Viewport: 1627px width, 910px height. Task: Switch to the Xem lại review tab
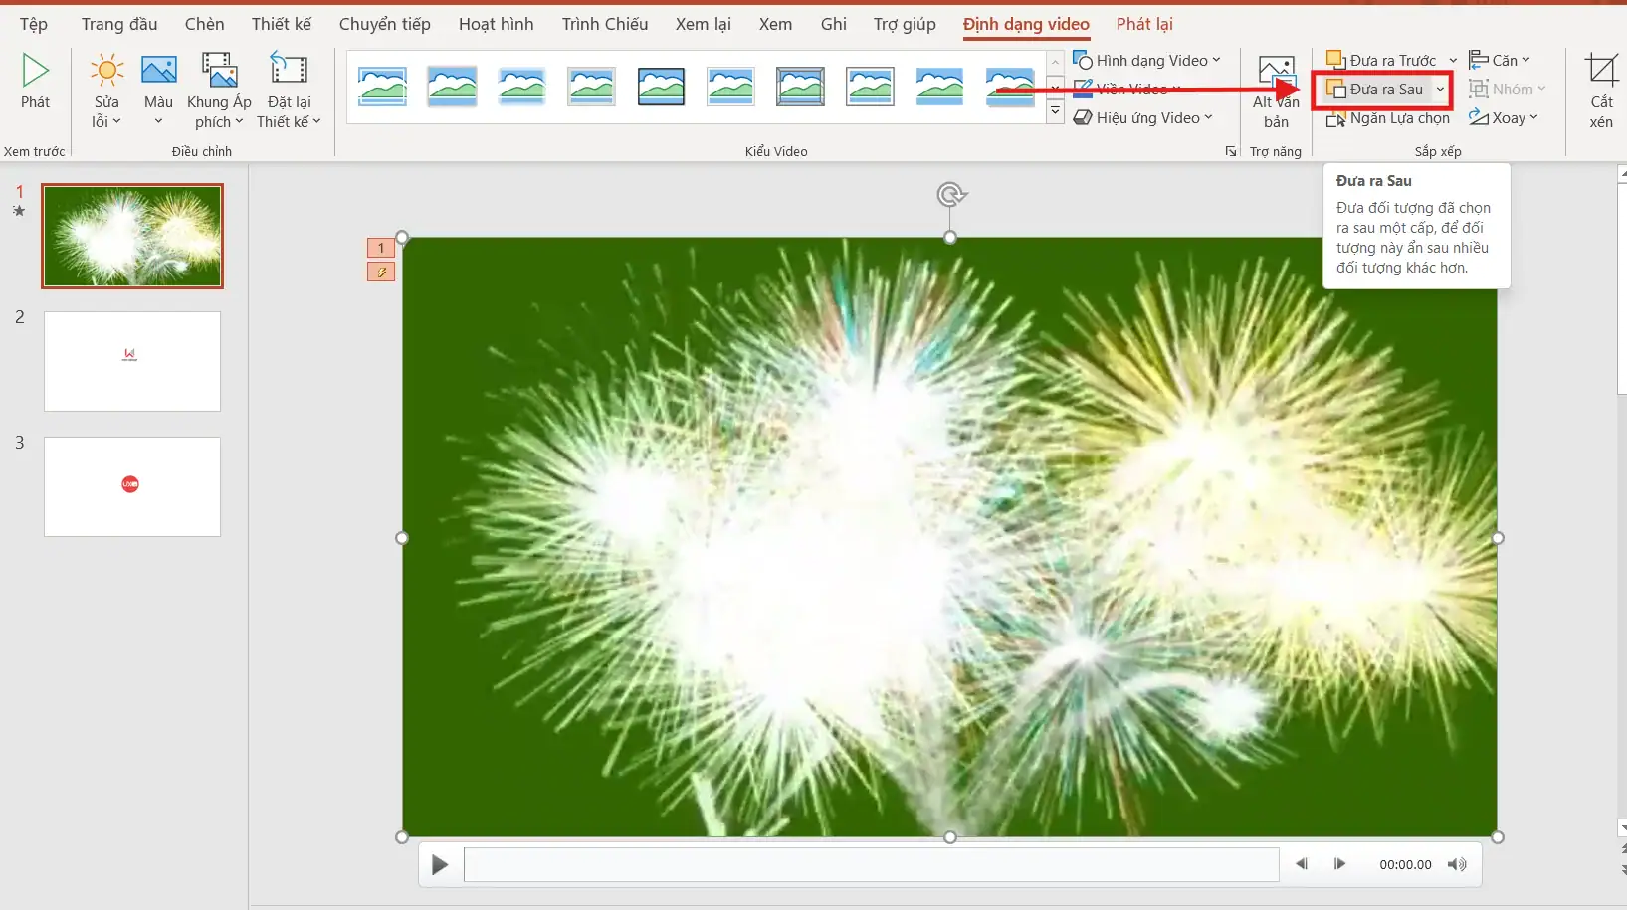point(704,24)
